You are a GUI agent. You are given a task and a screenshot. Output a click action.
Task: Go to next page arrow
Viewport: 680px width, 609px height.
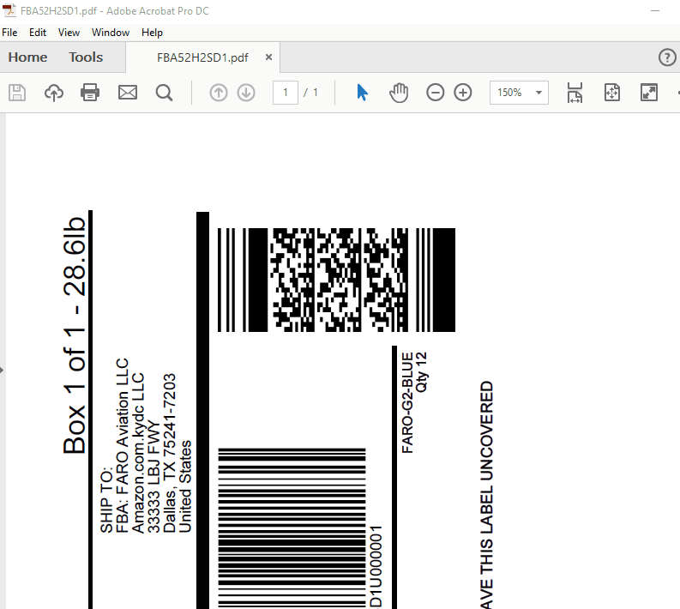246,93
